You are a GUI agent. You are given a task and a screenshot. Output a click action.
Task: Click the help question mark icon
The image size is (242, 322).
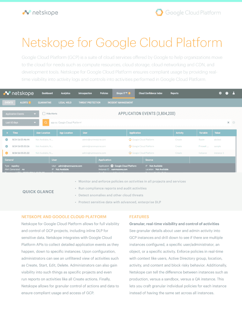[227, 93]
